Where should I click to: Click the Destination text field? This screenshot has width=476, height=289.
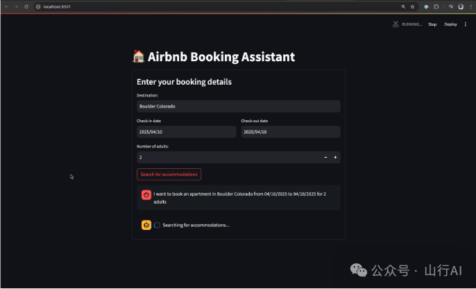coord(238,106)
